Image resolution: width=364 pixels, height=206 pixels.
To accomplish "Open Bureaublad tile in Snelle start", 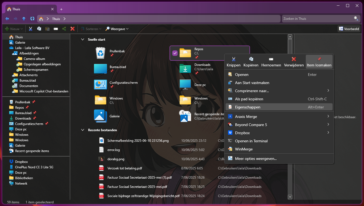I will (x=110, y=69).
